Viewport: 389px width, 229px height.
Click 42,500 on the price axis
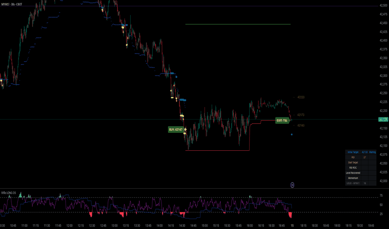(383, 5)
